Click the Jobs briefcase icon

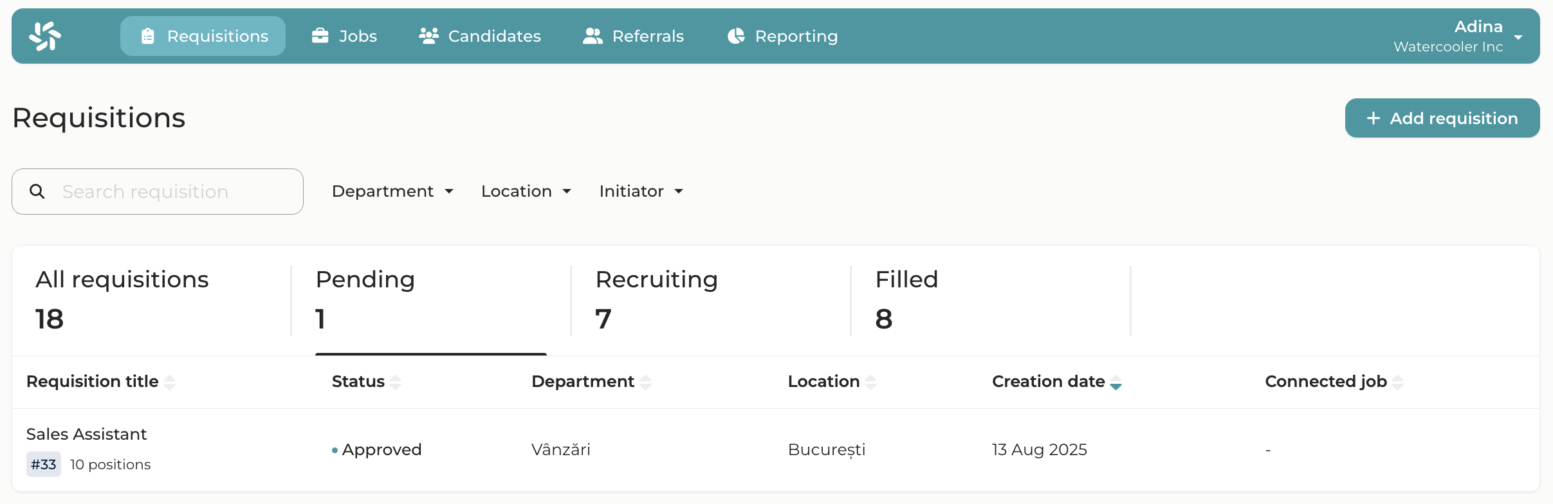(x=320, y=36)
